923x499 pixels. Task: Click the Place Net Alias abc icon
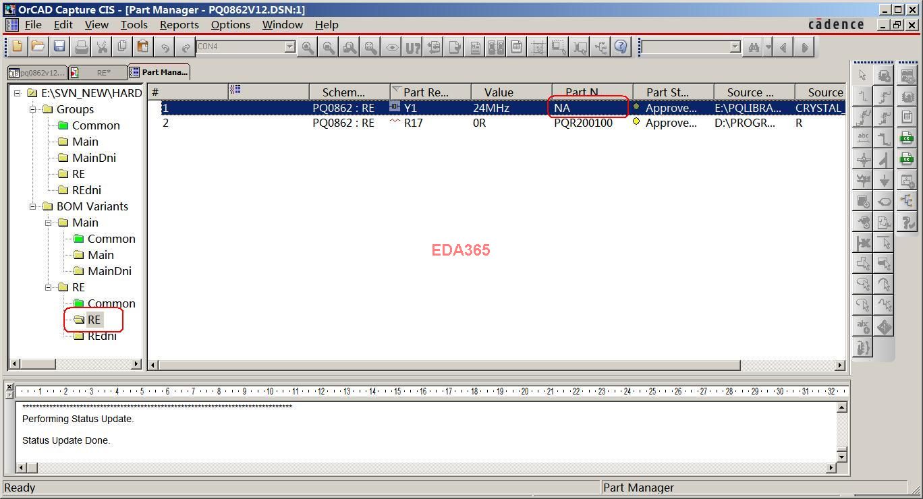click(x=863, y=138)
